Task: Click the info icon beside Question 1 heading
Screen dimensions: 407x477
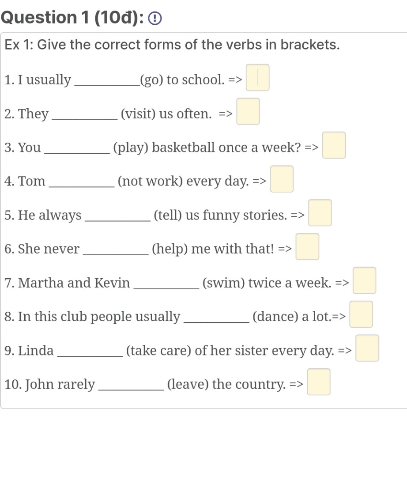Action: (x=155, y=18)
